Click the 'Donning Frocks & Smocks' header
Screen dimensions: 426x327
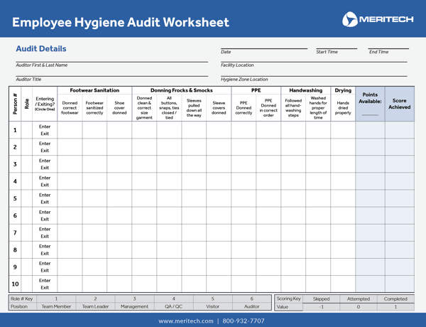(x=182, y=90)
